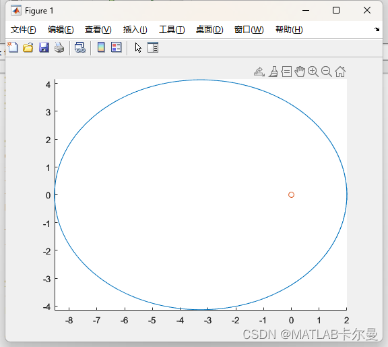The height and width of the screenshot is (347, 388).
Task: Open the 工具(T) menu
Action: [x=172, y=30]
